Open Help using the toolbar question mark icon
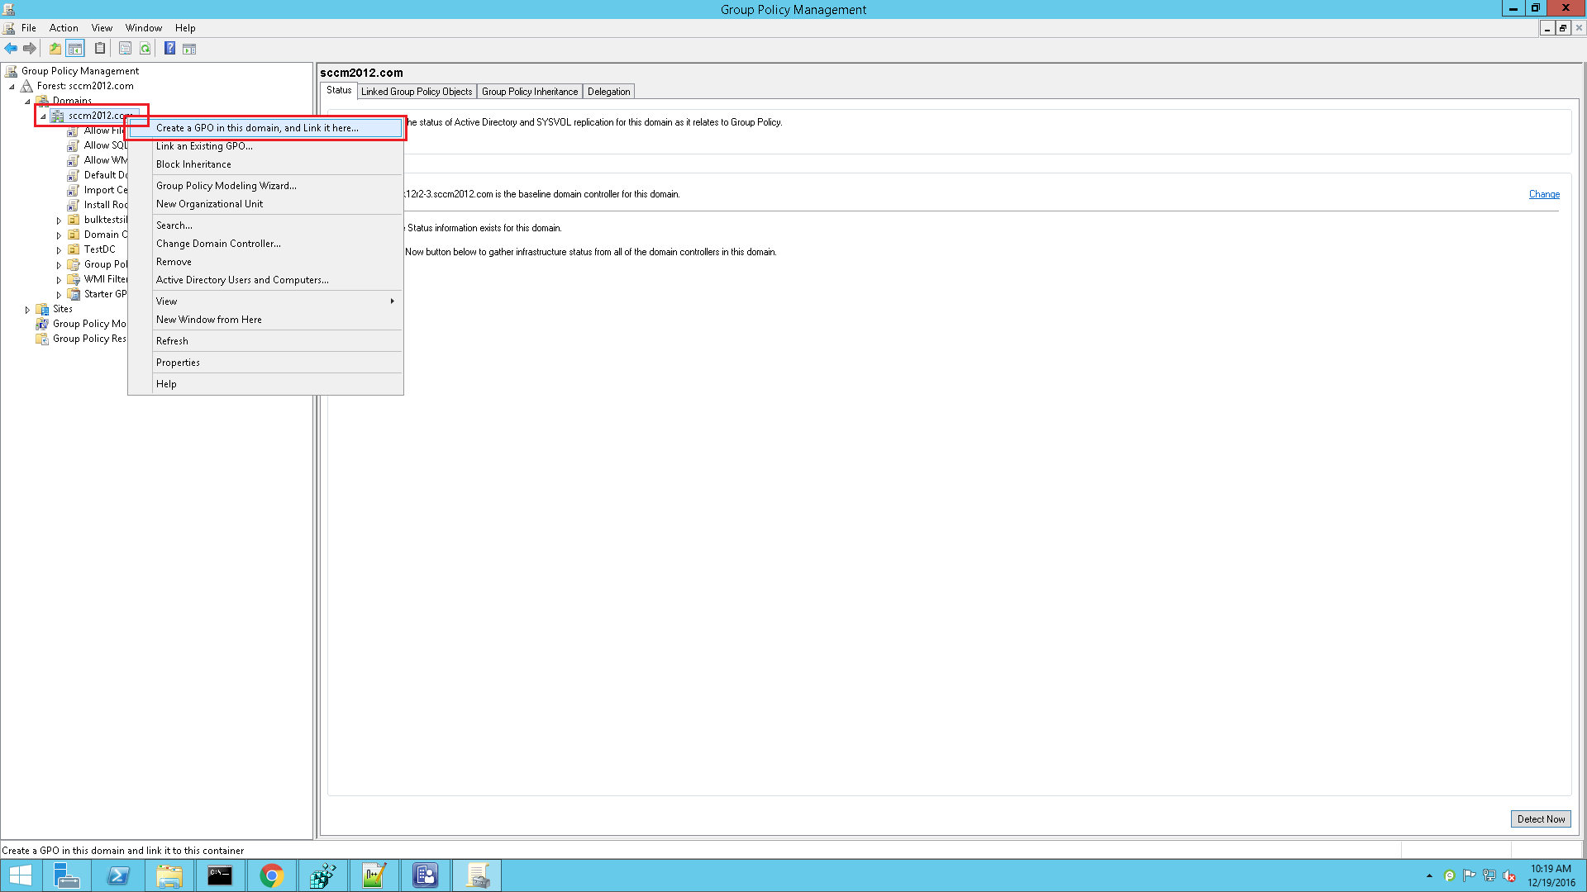This screenshot has width=1587, height=892. (169, 48)
